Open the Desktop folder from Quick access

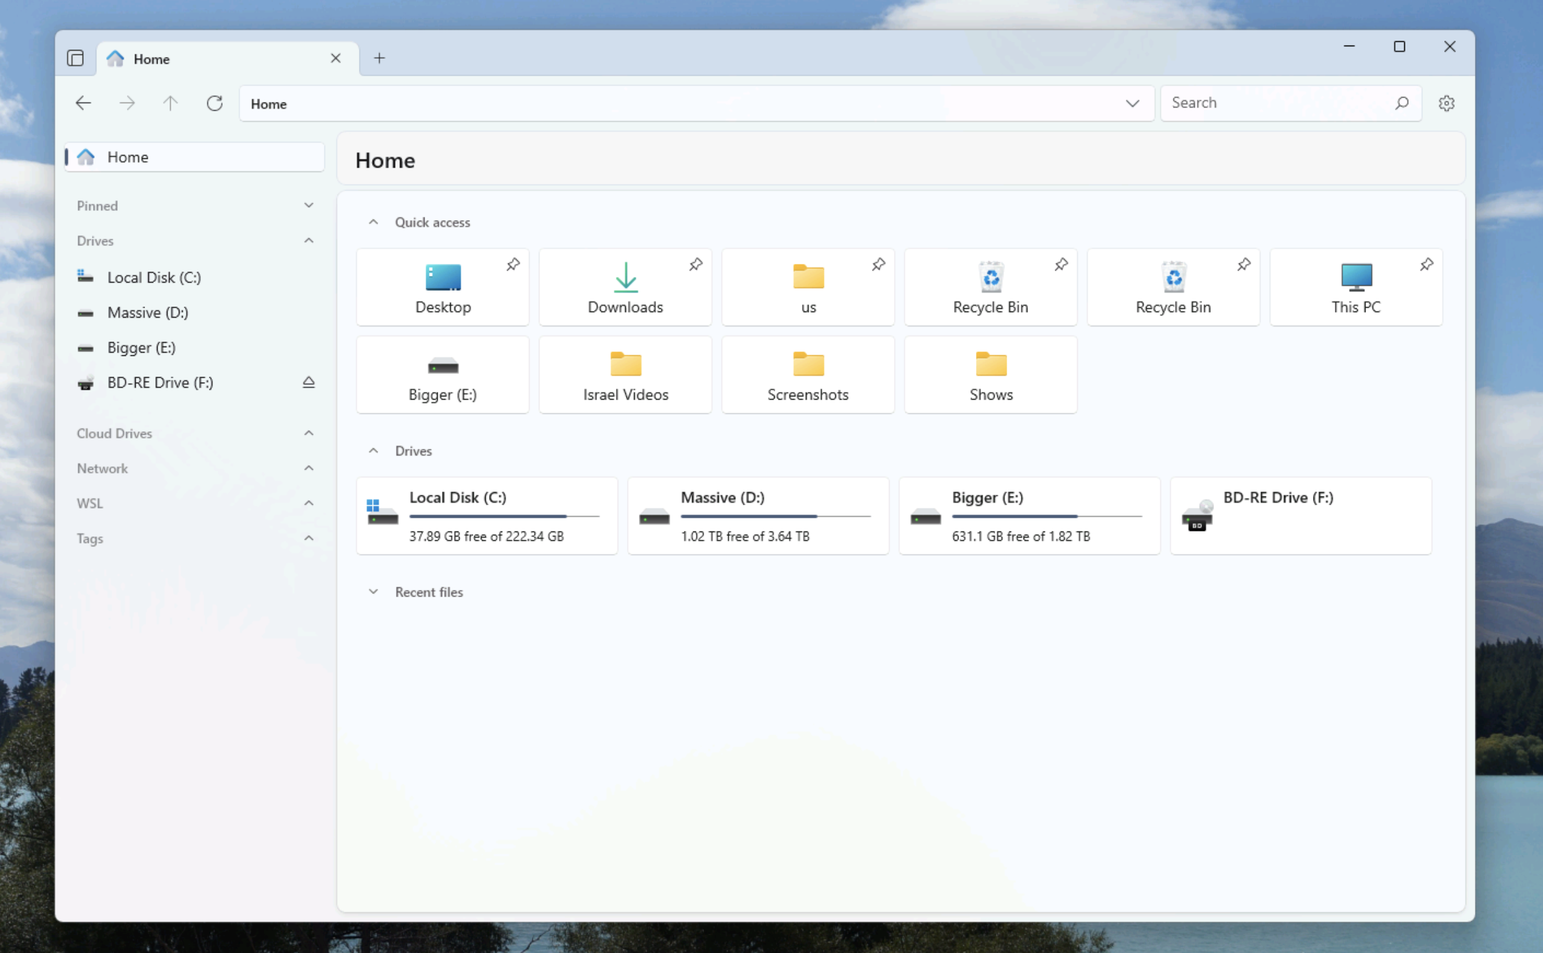pos(442,287)
